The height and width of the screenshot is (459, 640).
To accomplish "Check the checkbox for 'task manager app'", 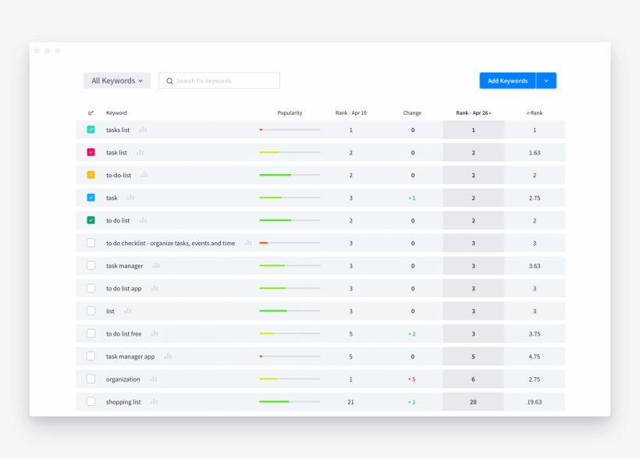I will [x=91, y=356].
